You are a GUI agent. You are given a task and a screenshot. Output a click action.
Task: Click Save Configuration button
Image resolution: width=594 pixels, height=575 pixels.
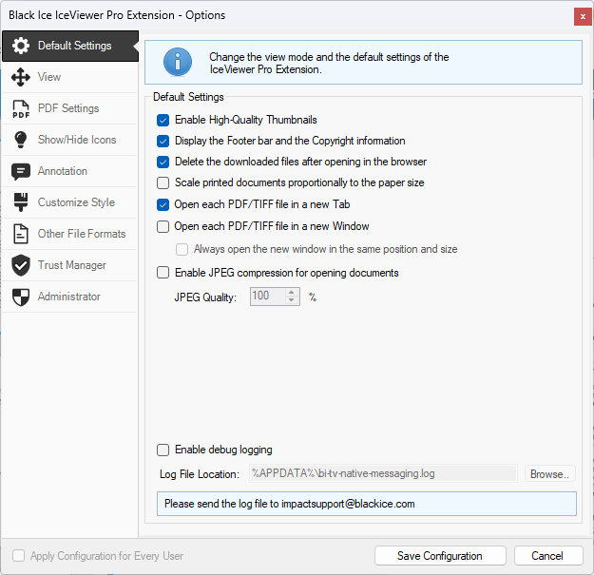click(440, 556)
